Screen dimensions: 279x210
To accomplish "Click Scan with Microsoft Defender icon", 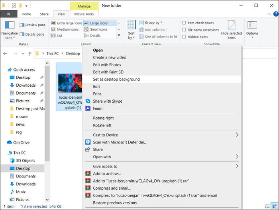I will (x=88, y=142).
